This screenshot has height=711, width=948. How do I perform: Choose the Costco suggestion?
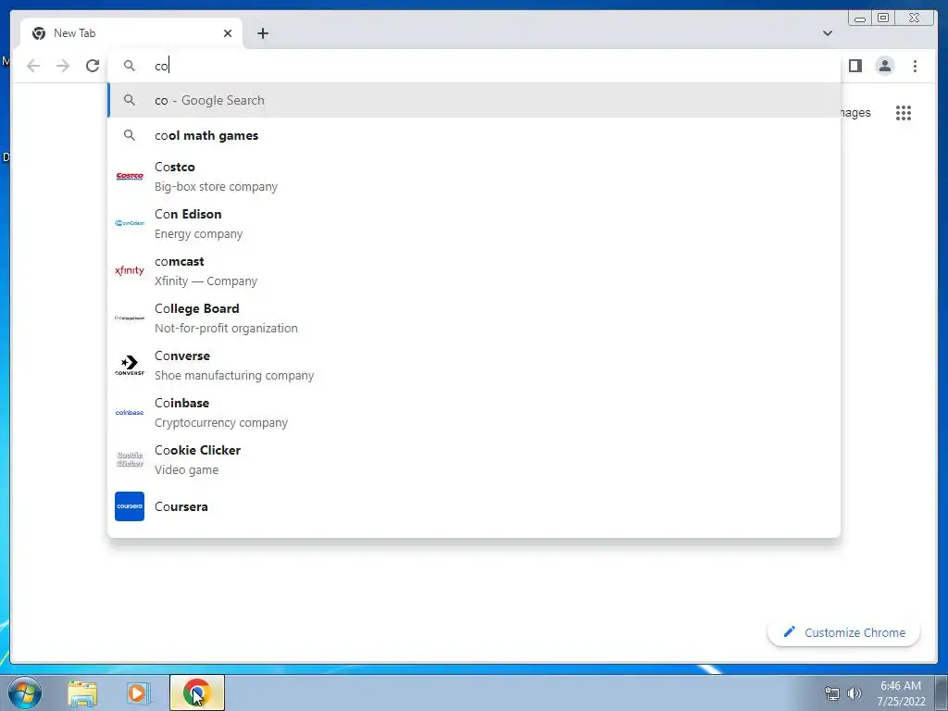[x=474, y=177]
